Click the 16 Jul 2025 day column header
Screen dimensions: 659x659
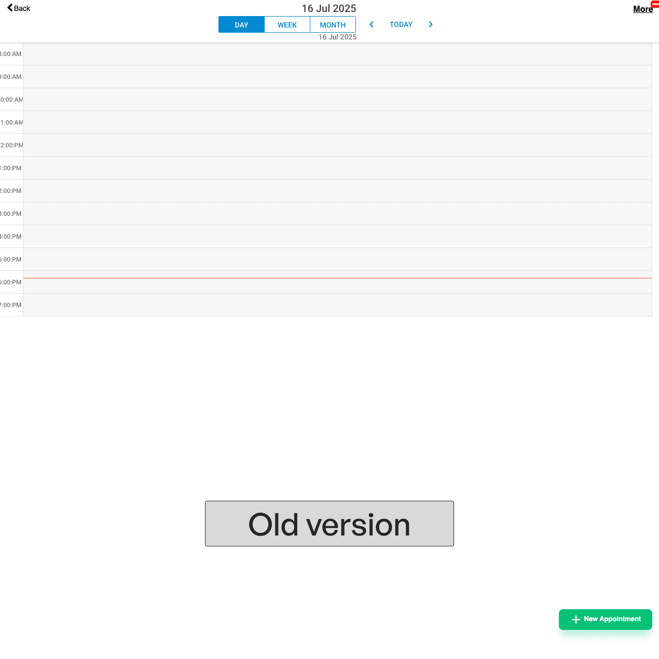tap(337, 37)
